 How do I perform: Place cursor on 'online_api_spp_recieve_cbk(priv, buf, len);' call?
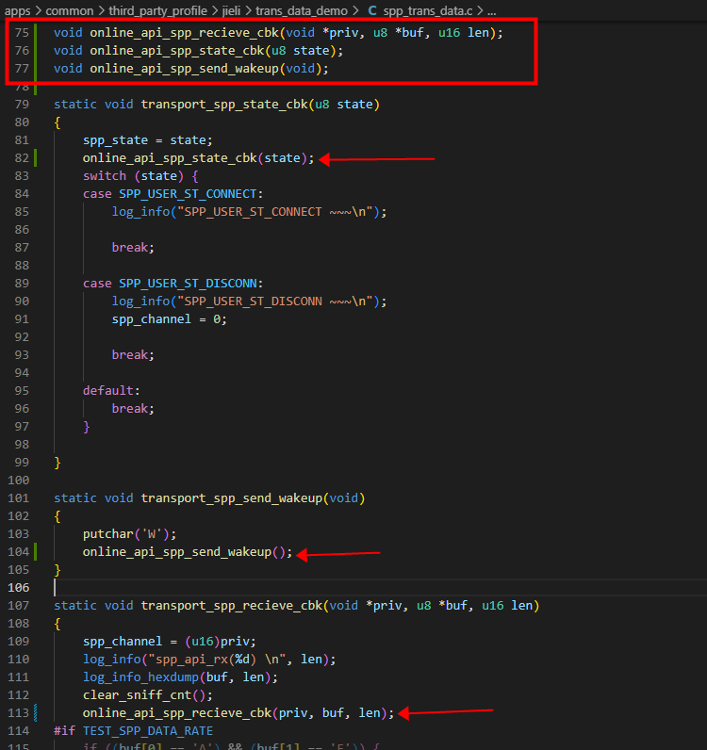click(238, 713)
